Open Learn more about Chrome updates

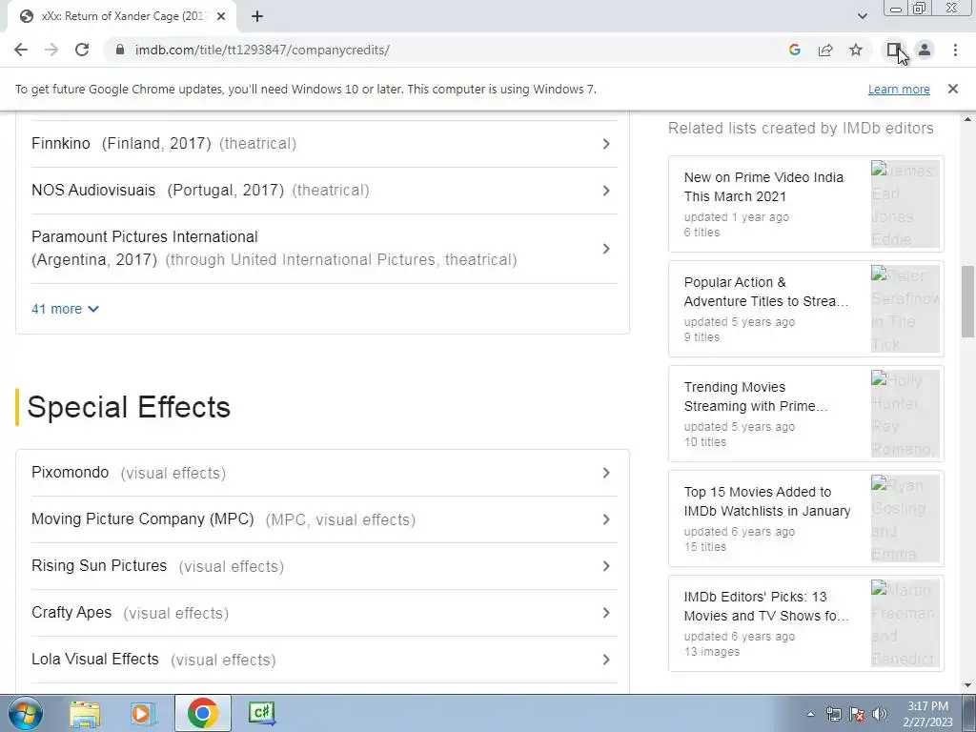tap(899, 89)
